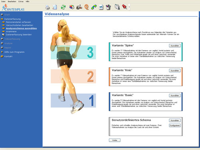The image size is (200, 150).
Task: Click the sphere icon beside Videoerfassung
Action: 2,39
